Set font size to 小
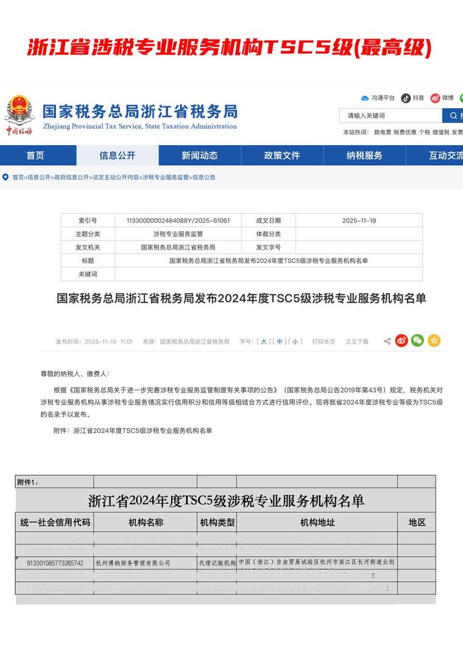 click(295, 342)
